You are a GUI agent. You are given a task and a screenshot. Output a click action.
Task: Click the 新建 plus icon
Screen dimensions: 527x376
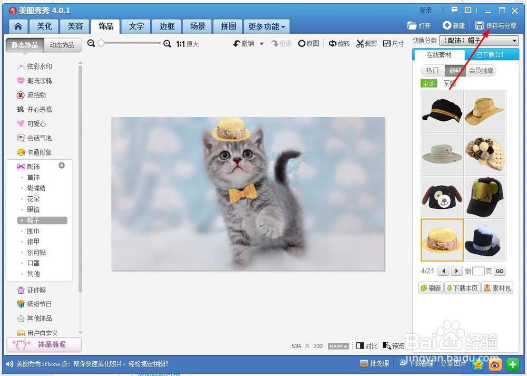pos(447,25)
